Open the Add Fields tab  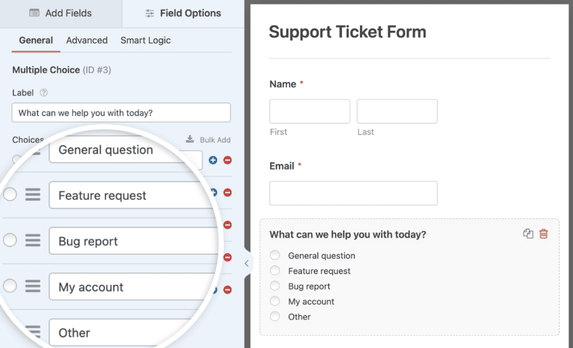pos(60,13)
